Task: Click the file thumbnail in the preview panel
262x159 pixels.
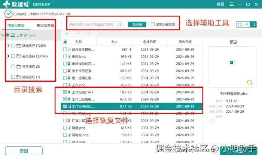Action: [232, 62]
